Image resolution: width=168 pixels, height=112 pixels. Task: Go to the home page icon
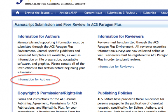point(18,13)
